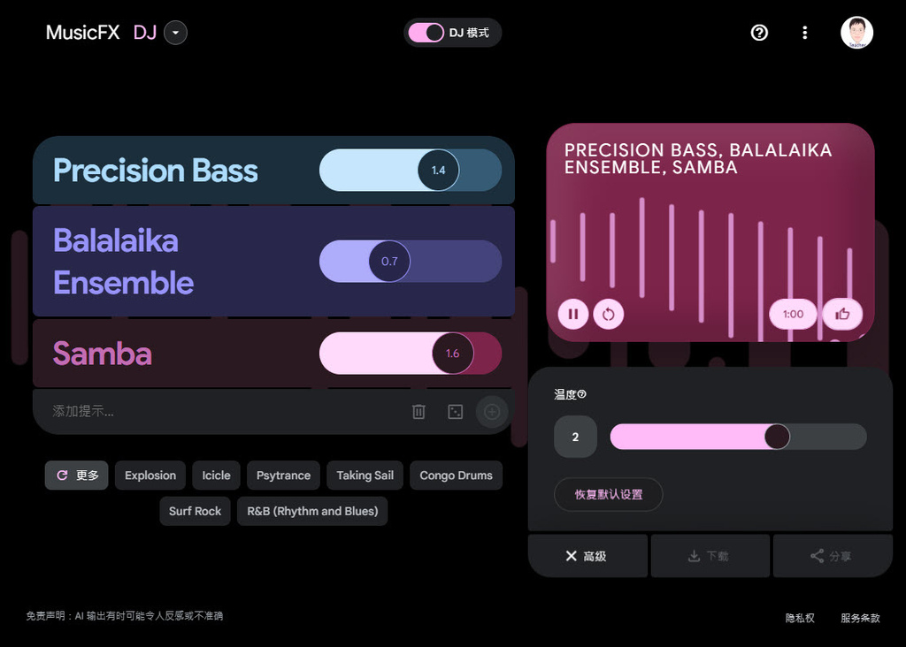Image resolution: width=906 pixels, height=647 pixels.
Task: Click the 下載 download button
Action: 710,556
